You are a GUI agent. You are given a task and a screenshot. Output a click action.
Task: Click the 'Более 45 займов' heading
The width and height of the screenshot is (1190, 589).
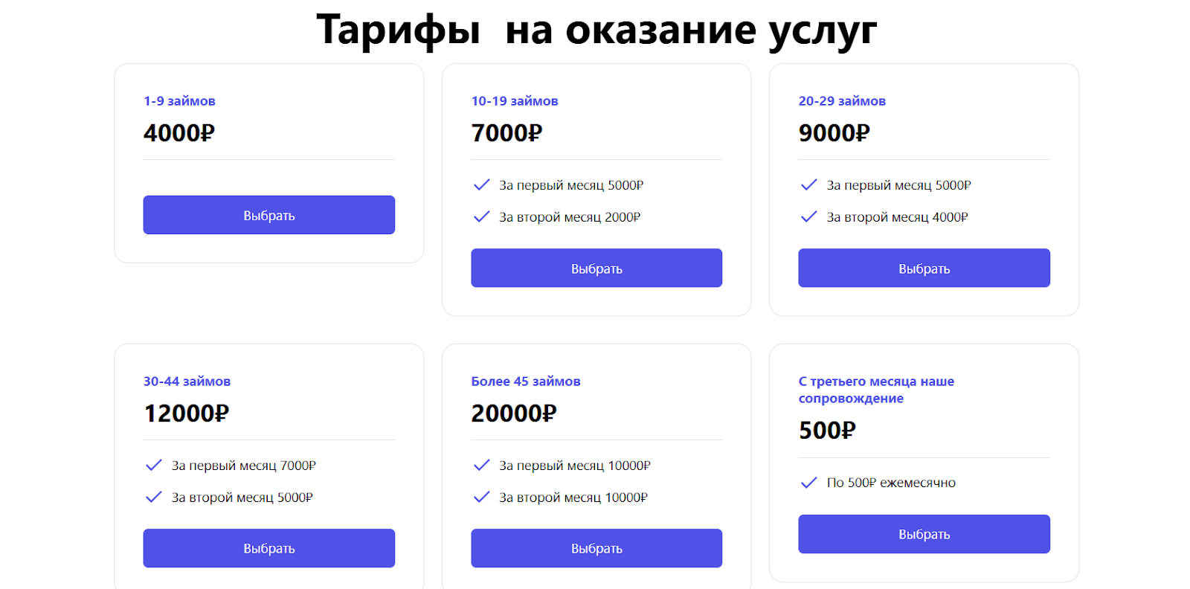coord(525,382)
